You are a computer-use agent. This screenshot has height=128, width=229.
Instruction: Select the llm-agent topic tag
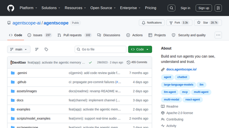(x=170, y=92)
